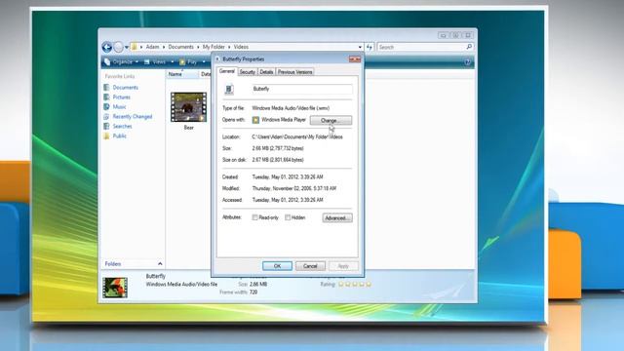Open Searches in Favorite Links

point(122,126)
